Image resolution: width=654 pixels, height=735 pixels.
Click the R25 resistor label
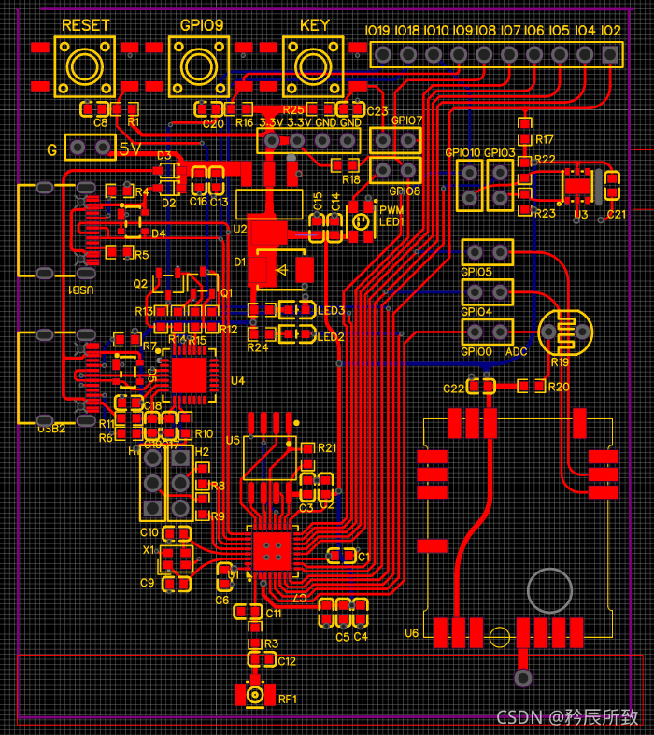293,110
